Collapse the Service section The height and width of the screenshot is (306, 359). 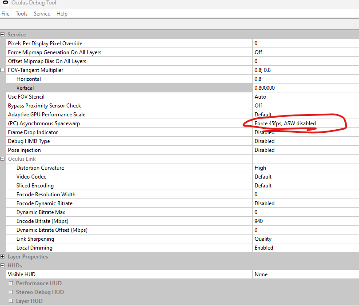coord(3,35)
